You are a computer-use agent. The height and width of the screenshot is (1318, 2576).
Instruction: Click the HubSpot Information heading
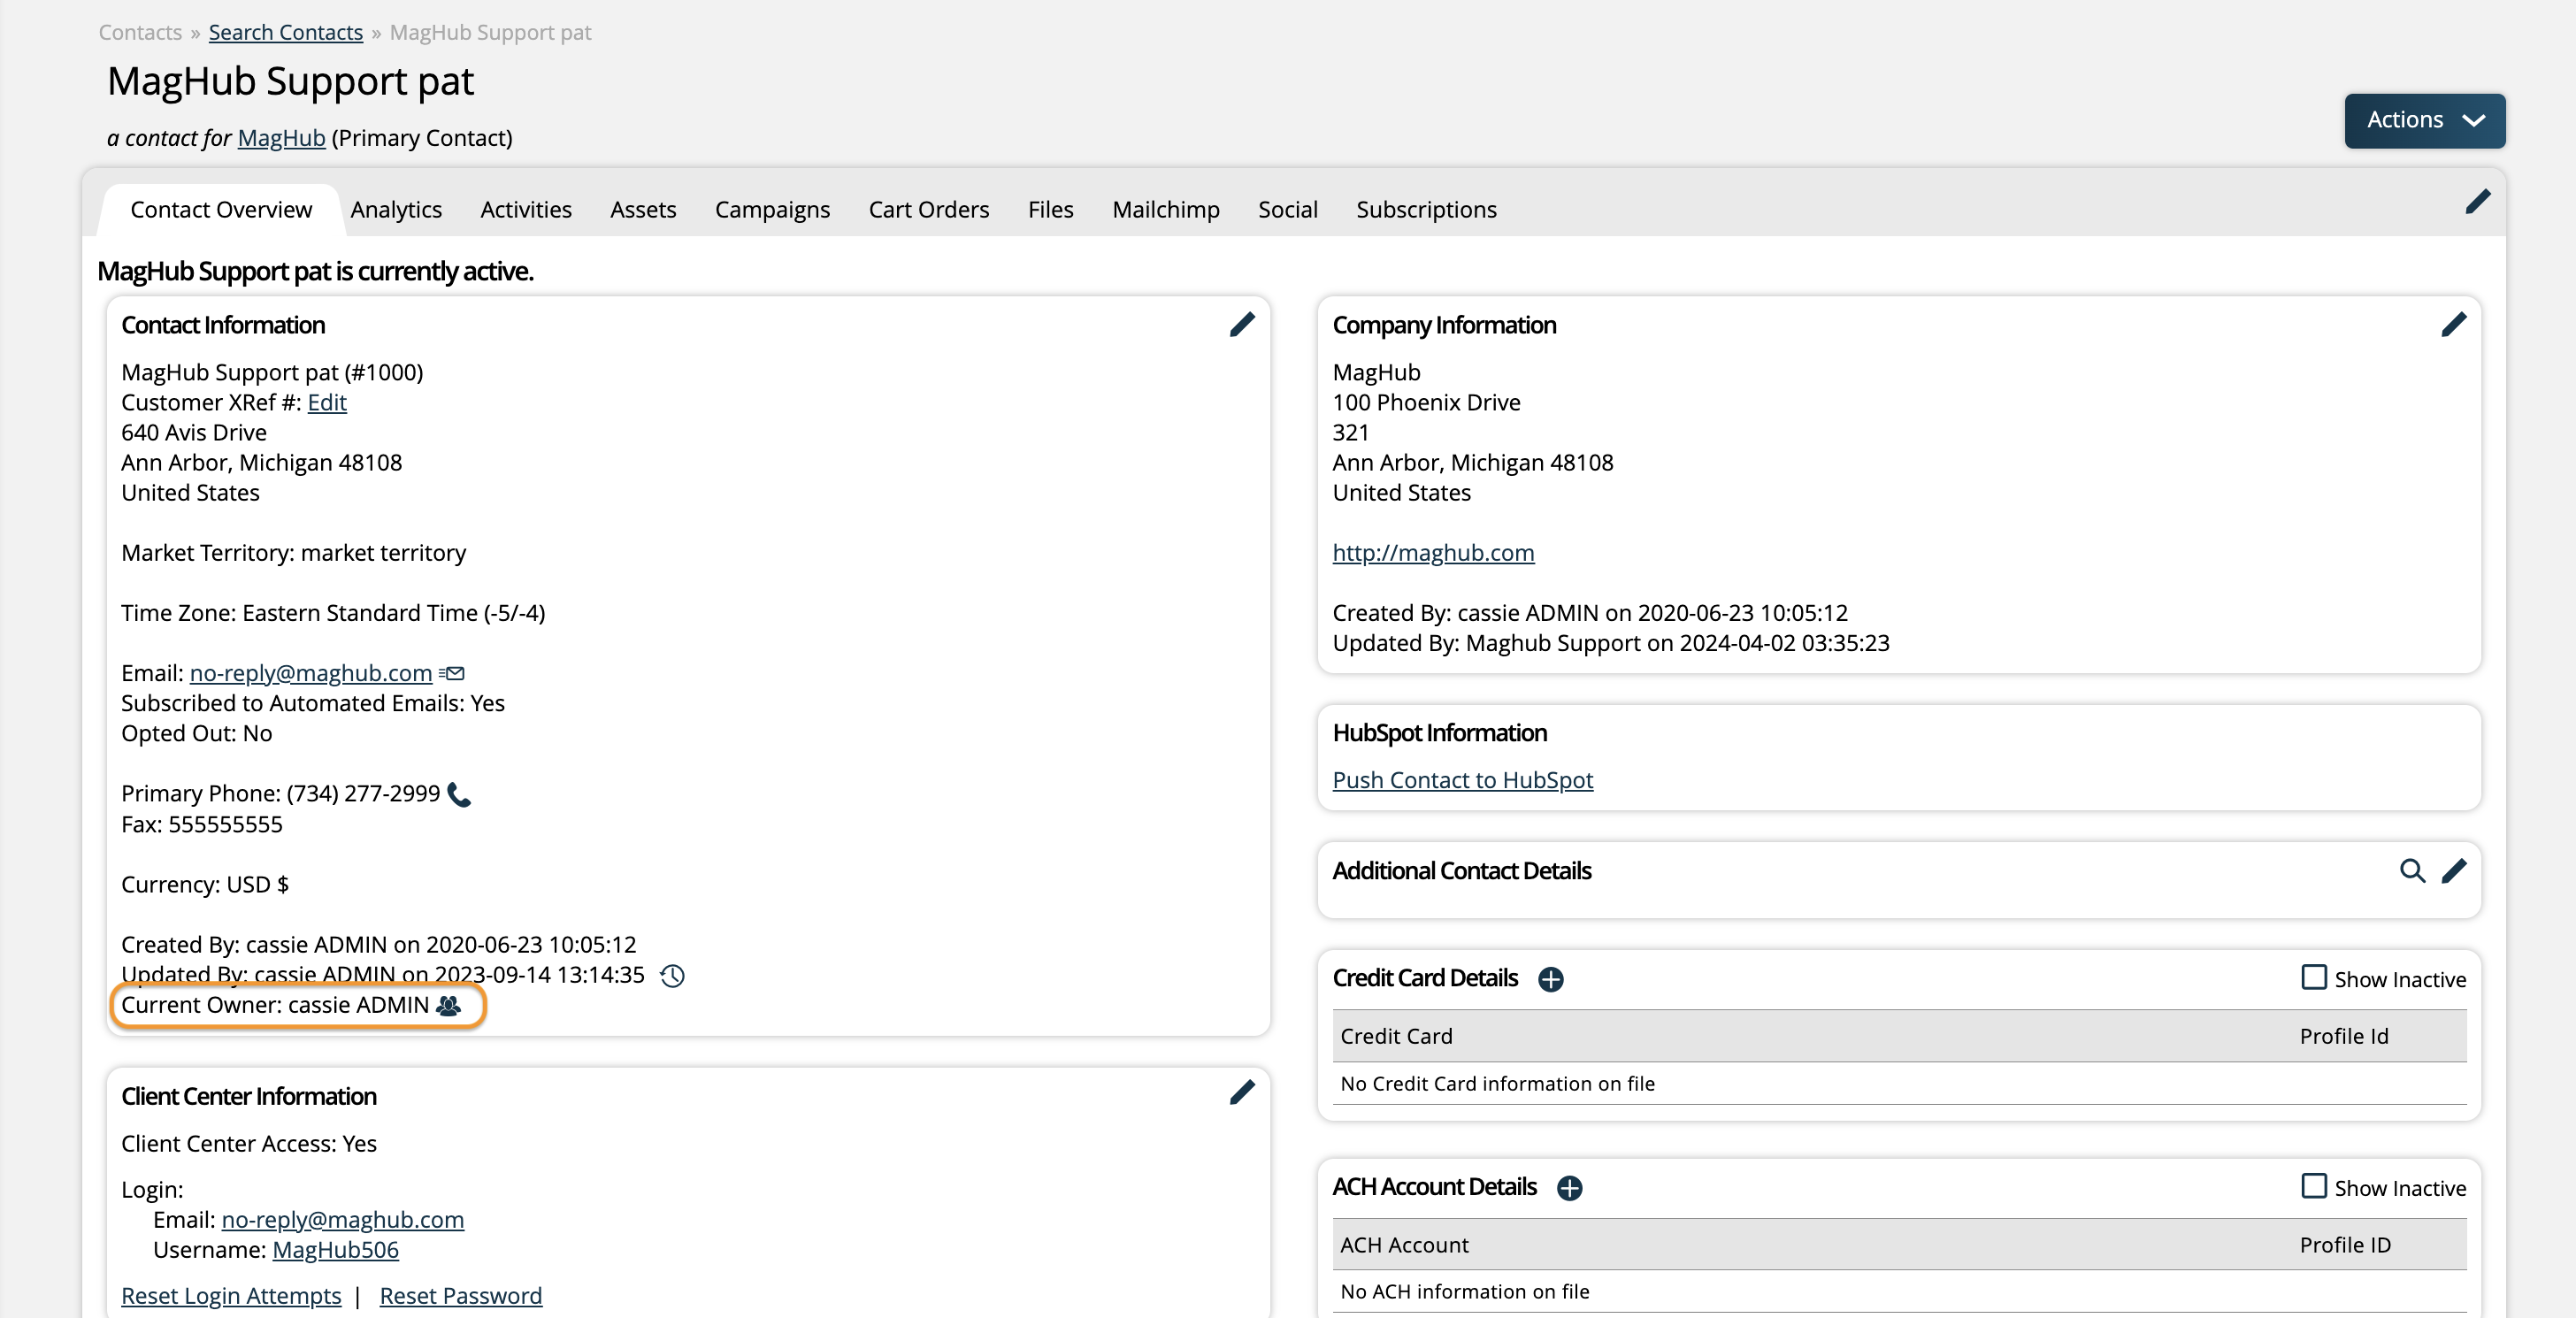click(x=1439, y=733)
